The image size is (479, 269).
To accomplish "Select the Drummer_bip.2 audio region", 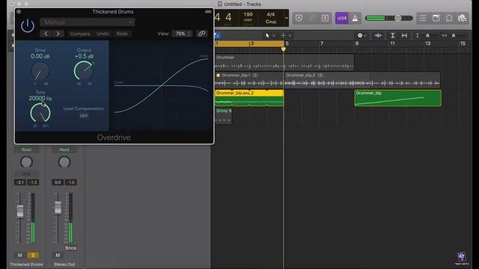I will (x=362, y=80).
